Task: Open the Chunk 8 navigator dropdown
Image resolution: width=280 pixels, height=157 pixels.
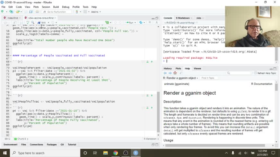Action: (21, 139)
